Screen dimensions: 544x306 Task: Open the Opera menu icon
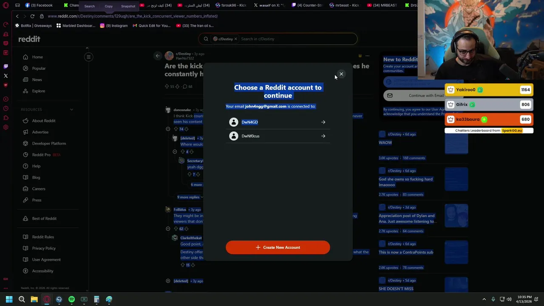point(6,6)
